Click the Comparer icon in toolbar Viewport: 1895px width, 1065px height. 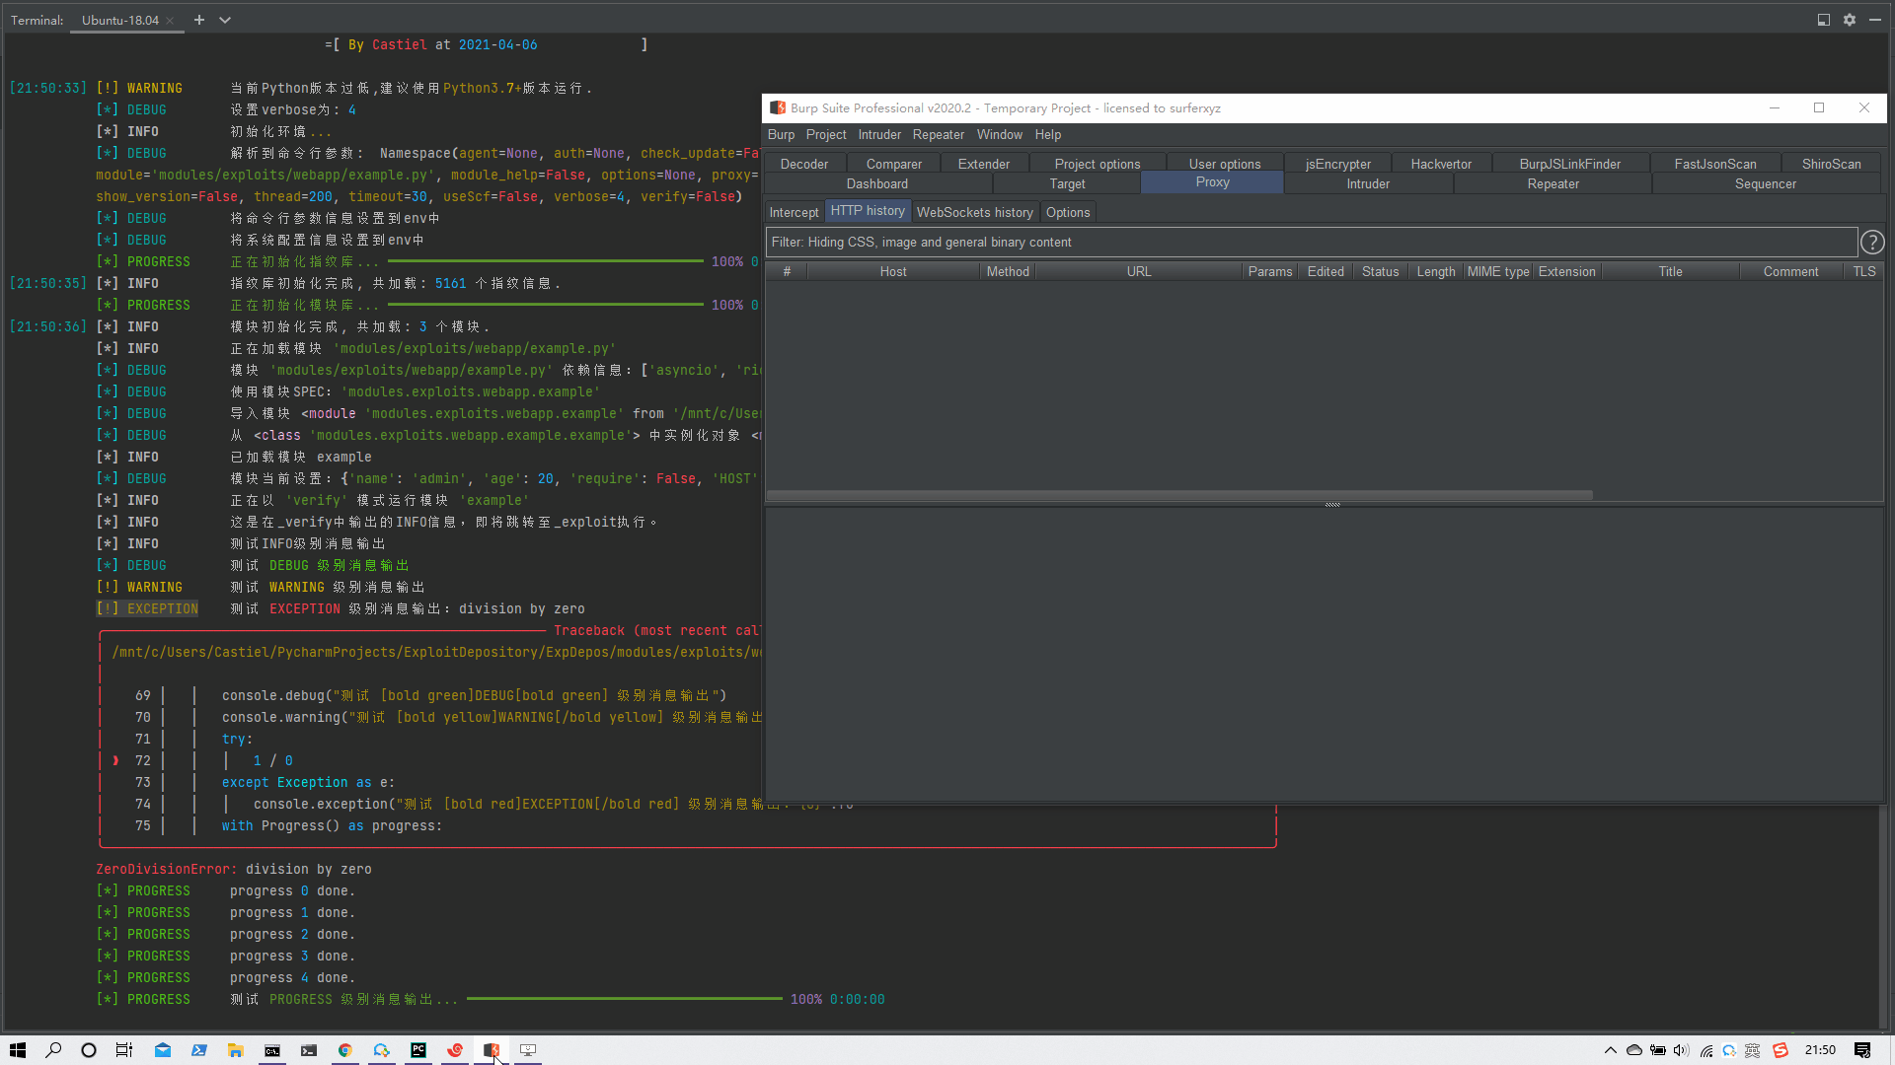(893, 163)
